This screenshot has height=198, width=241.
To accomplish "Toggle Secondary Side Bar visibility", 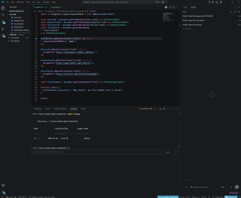I will (x=221, y=2).
